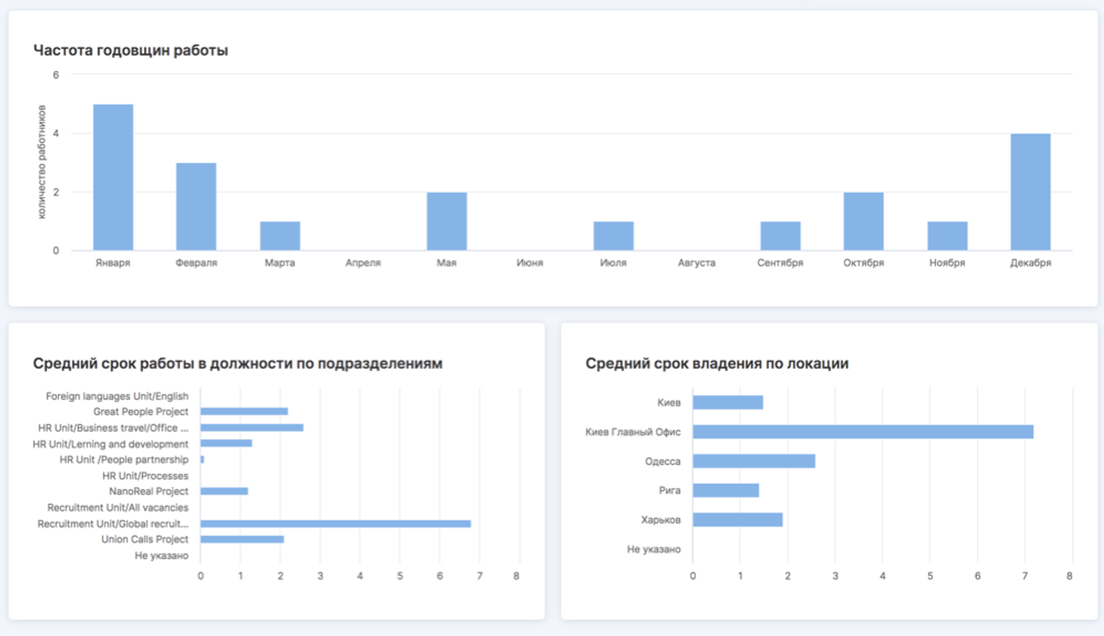Click the Не указано label in location chart
Screen dimensions: 1104x636
[654, 549]
